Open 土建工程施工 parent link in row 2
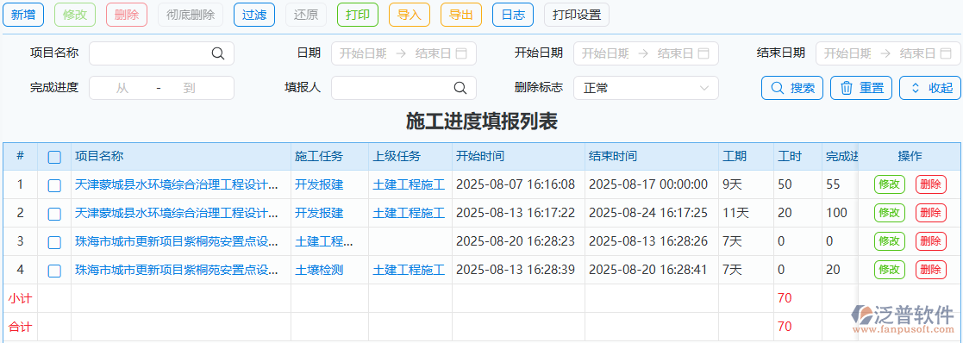 pyautogui.click(x=409, y=213)
